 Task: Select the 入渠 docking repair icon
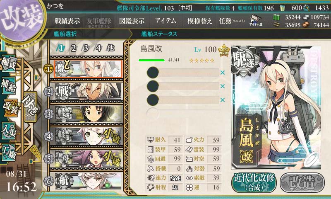pos(8,131)
